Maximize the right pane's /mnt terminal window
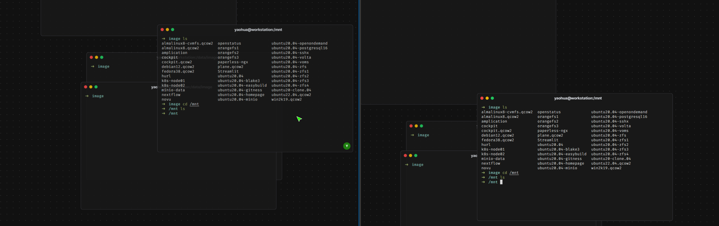This screenshot has width=719, height=226. coord(492,98)
